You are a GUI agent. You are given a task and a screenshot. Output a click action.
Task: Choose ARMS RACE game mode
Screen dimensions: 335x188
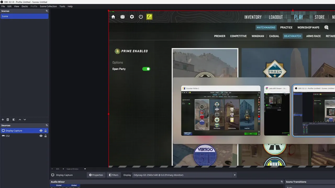click(314, 36)
